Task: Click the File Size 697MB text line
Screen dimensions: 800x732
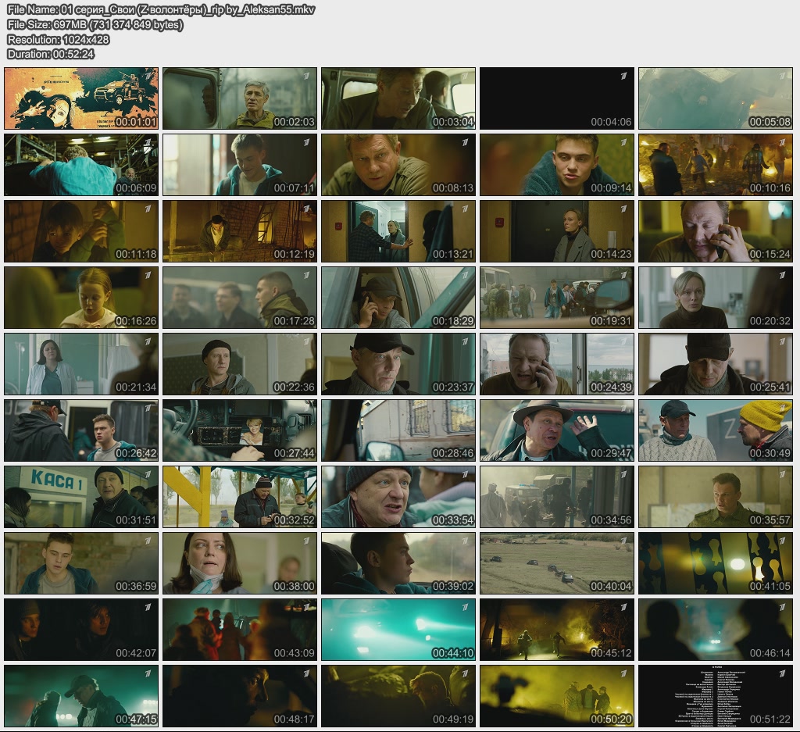Action: click(95, 25)
